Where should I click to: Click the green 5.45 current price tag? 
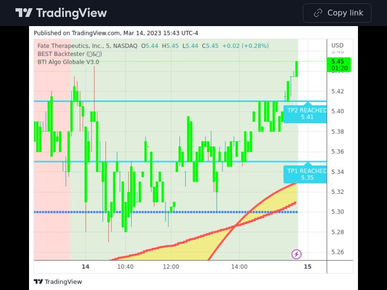coord(339,65)
